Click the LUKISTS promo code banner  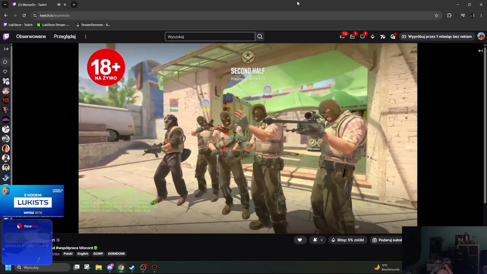32,202
